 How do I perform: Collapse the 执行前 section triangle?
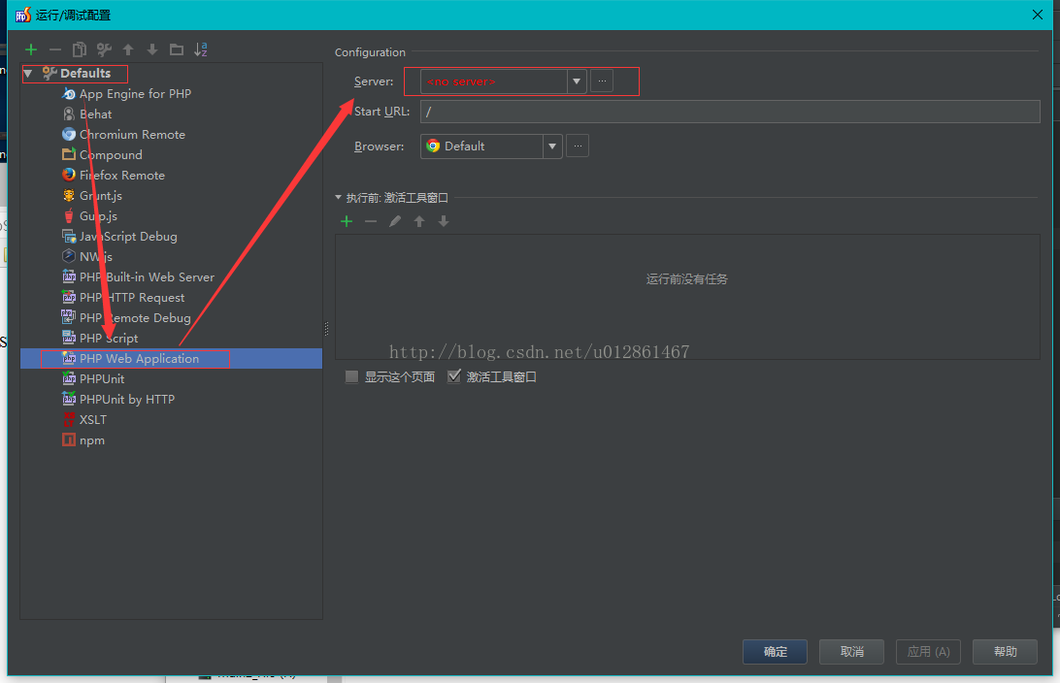[339, 198]
